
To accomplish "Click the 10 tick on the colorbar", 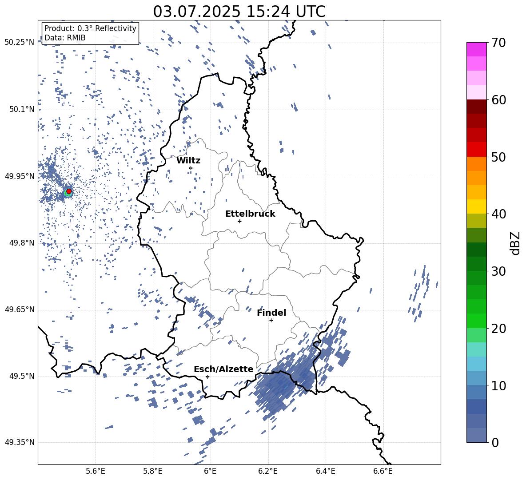I will (x=498, y=385).
